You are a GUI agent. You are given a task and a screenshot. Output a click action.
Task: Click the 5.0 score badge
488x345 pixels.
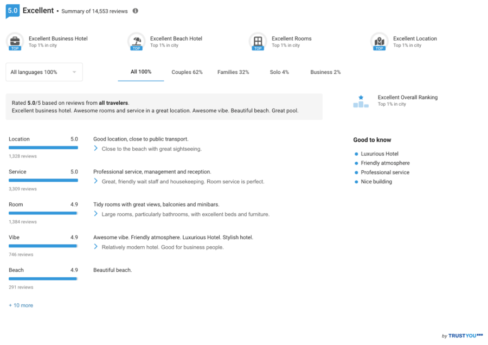(x=12, y=10)
